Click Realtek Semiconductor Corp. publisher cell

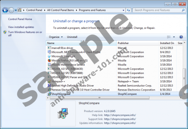coord(135,86)
